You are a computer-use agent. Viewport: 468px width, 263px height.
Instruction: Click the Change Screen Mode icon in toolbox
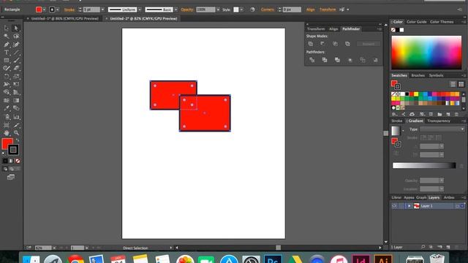[11, 177]
